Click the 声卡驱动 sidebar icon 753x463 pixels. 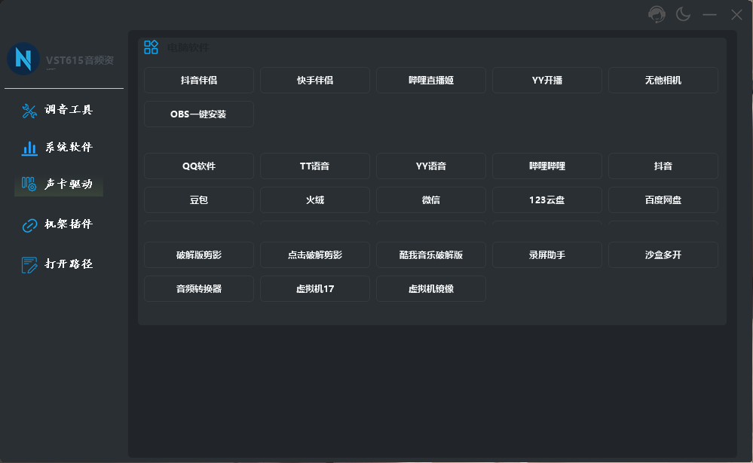point(29,184)
